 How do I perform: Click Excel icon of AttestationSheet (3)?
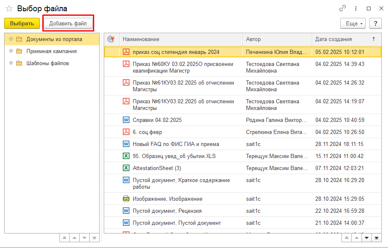point(126,168)
